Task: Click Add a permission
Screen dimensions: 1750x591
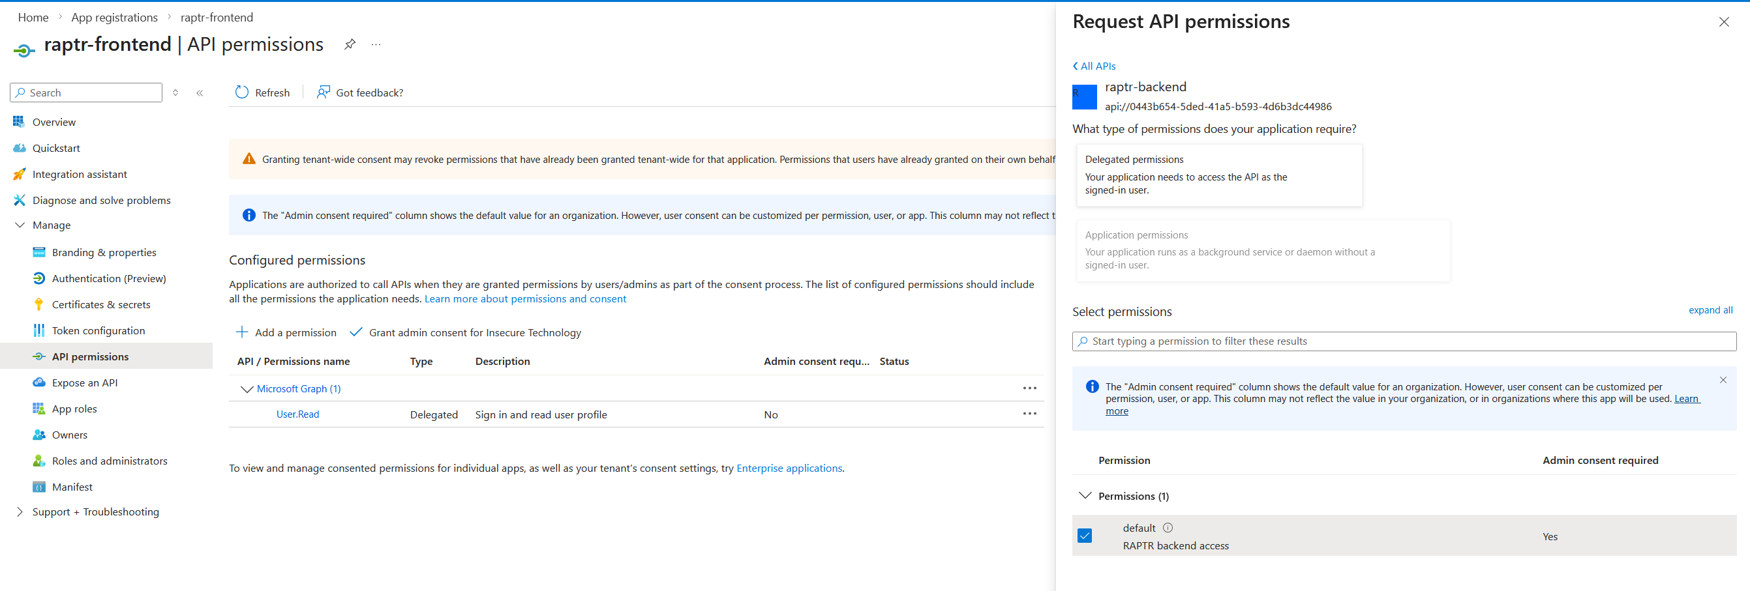Action: pyautogui.click(x=286, y=332)
